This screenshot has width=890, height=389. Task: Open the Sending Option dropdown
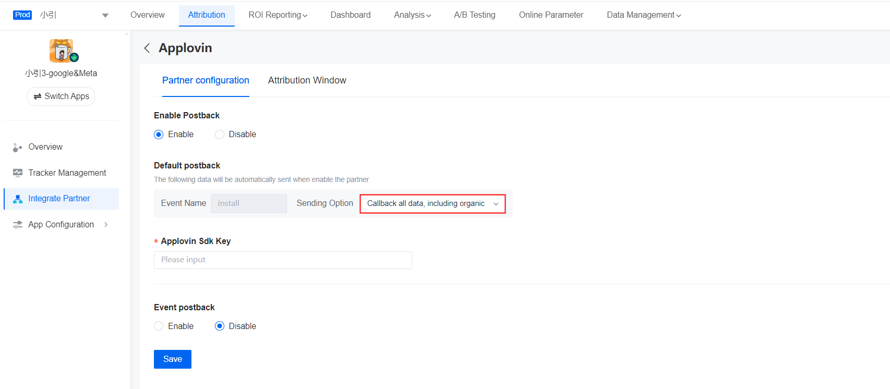[x=432, y=203]
